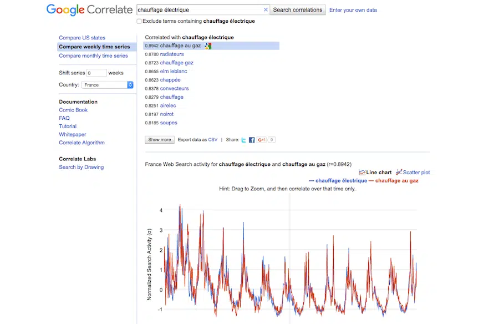Enable Exclude terms containing chauffage électrique checkbox

point(139,21)
